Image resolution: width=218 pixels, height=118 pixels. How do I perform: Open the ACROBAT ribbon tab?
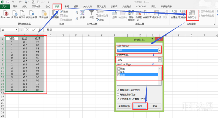[141, 6]
